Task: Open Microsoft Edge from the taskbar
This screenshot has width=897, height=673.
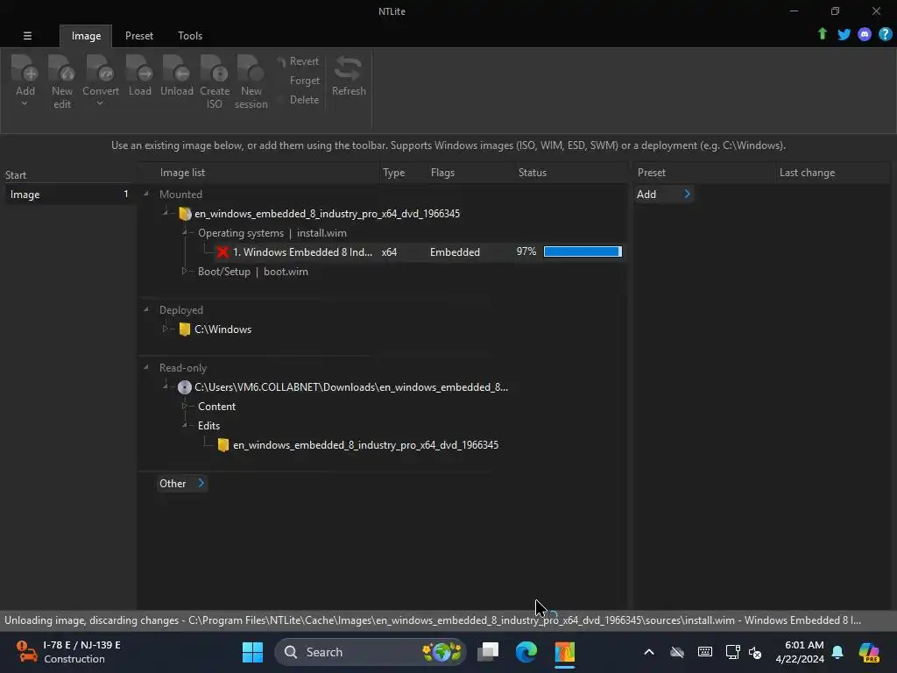Action: pyautogui.click(x=526, y=652)
